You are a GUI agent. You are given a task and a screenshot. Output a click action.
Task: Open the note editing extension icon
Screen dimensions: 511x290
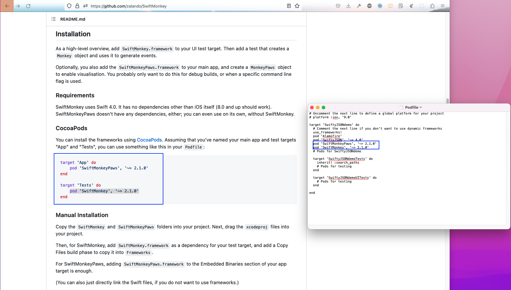pos(401,6)
